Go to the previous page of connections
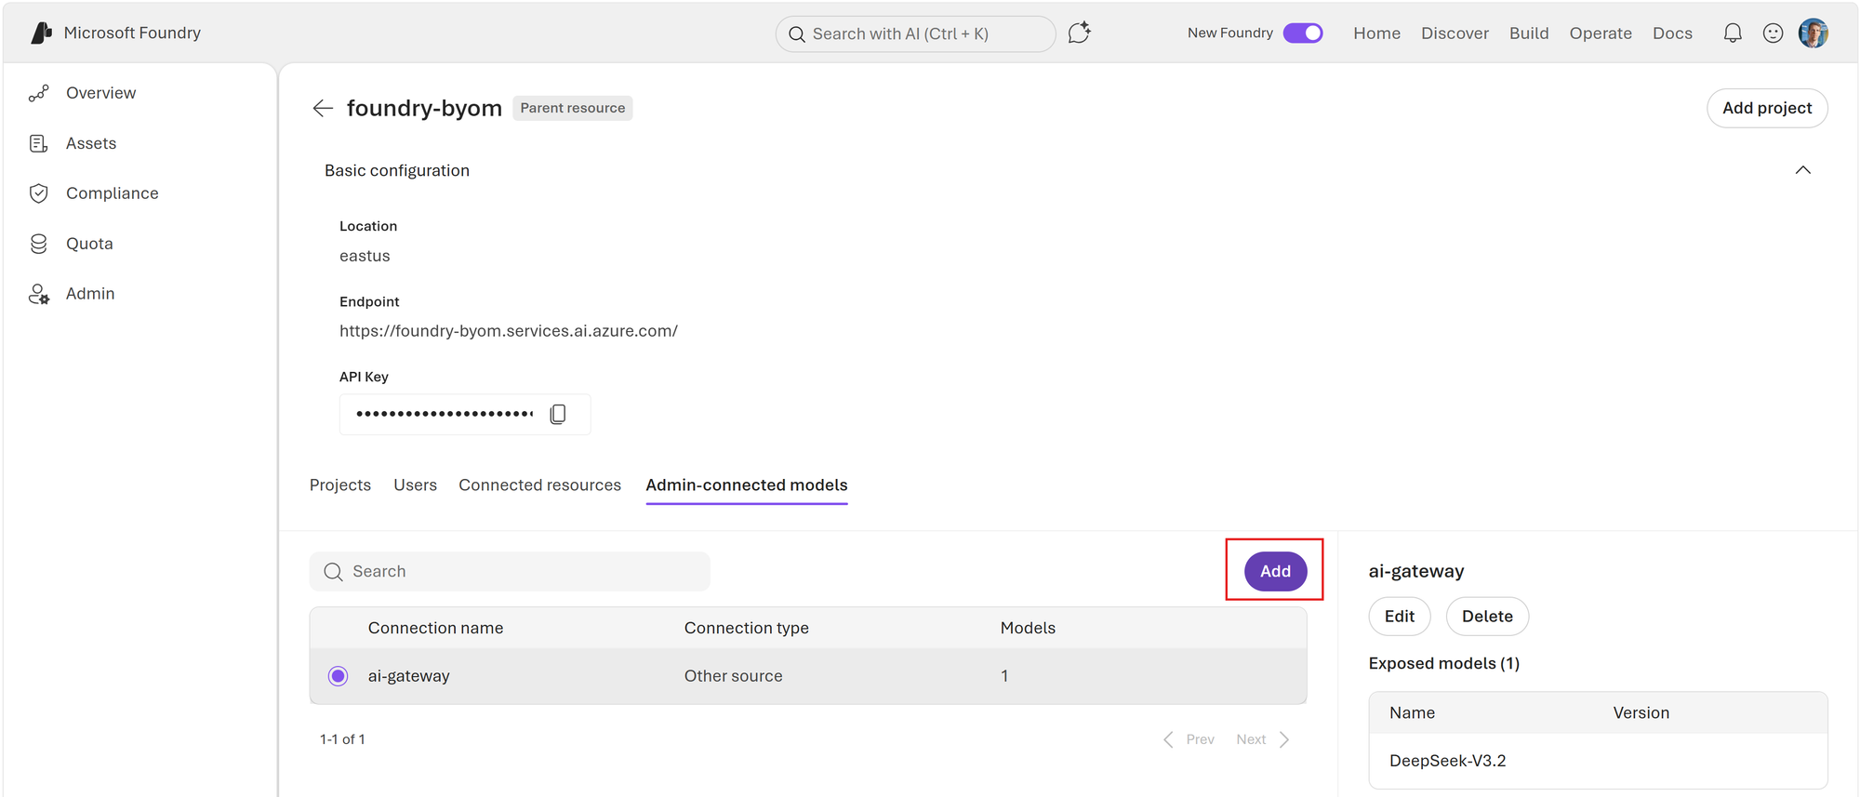This screenshot has width=1860, height=797. [1189, 739]
